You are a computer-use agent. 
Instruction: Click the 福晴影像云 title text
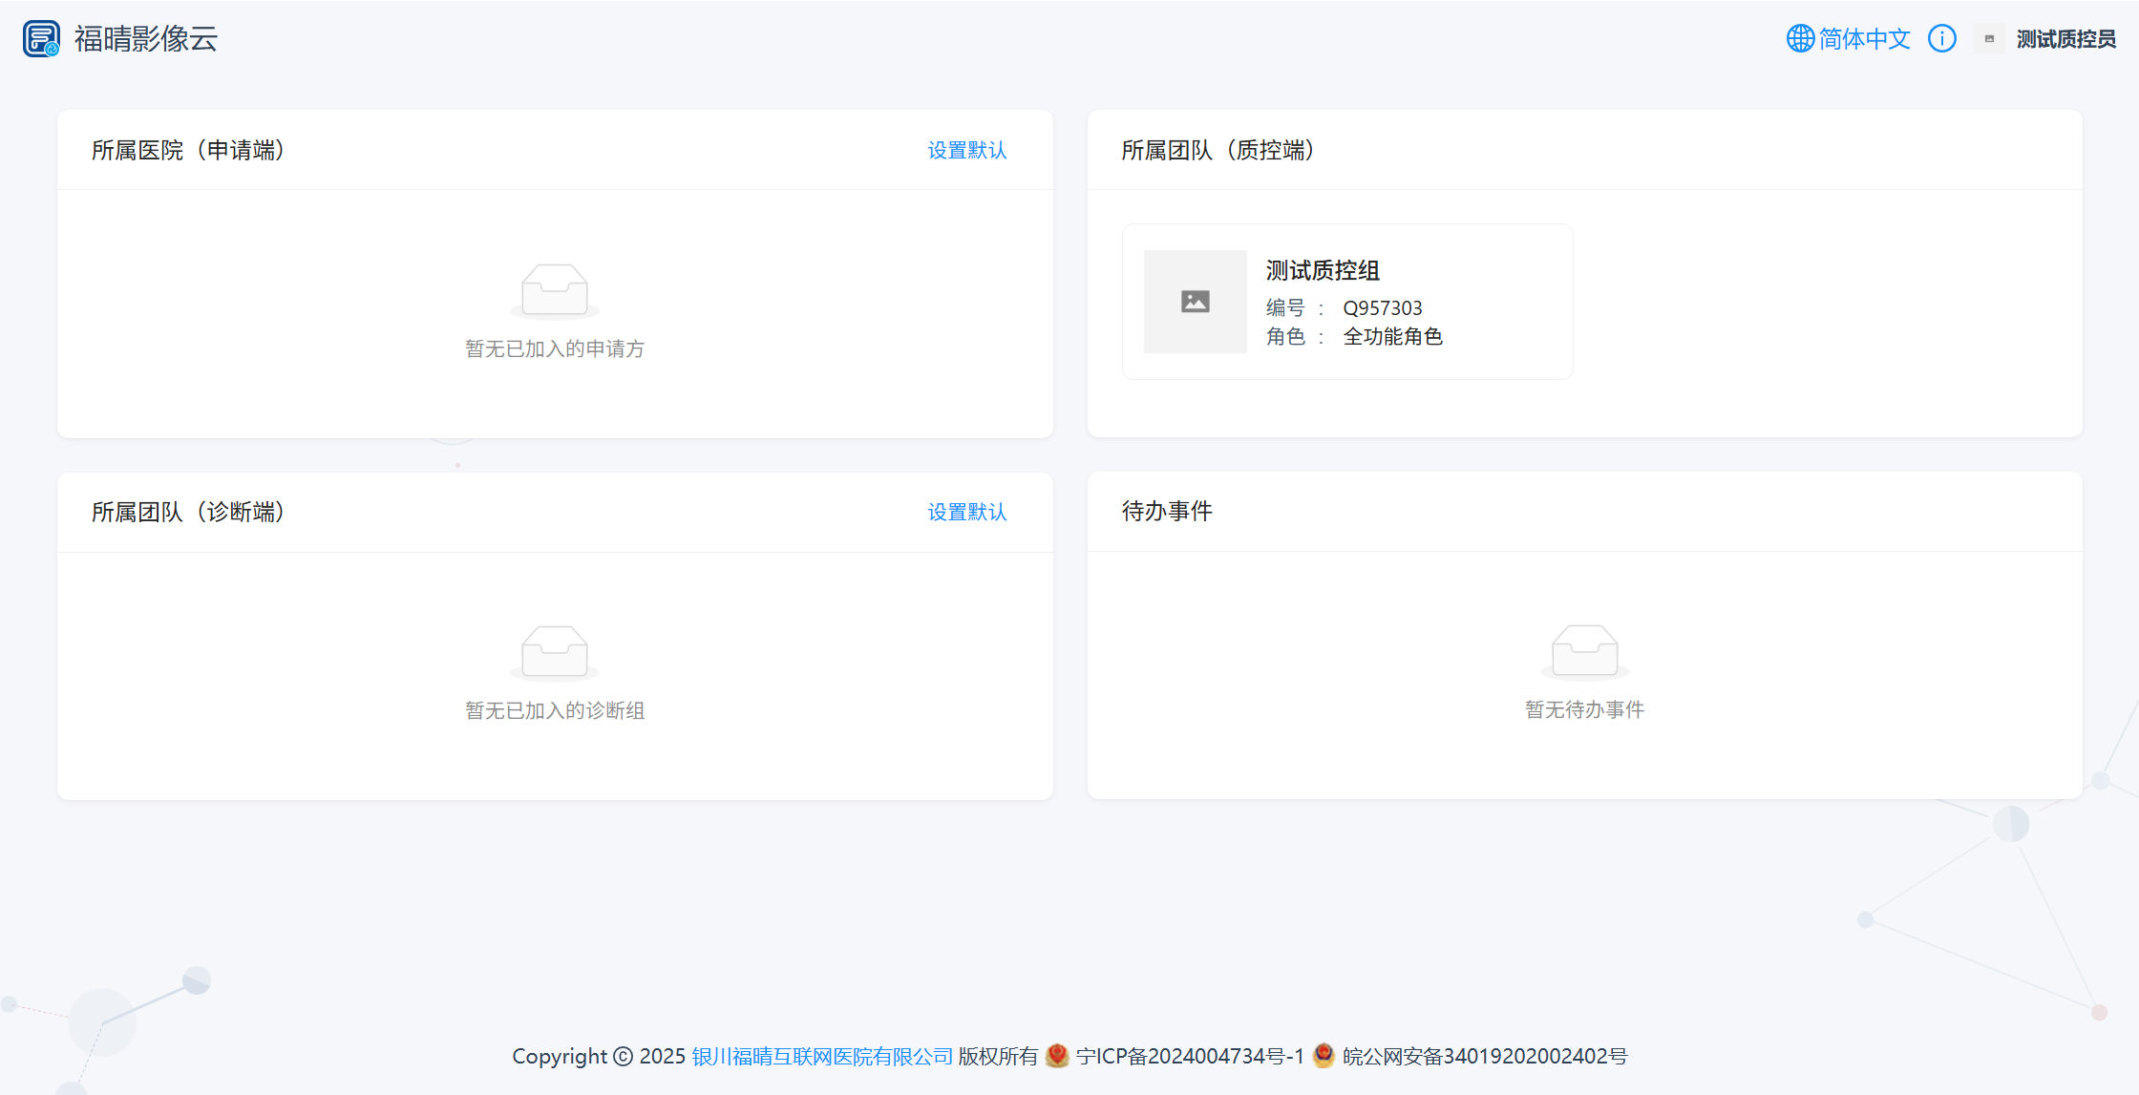146,39
